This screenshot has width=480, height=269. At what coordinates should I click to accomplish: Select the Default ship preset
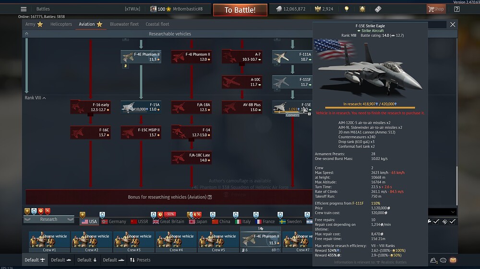click(113, 260)
